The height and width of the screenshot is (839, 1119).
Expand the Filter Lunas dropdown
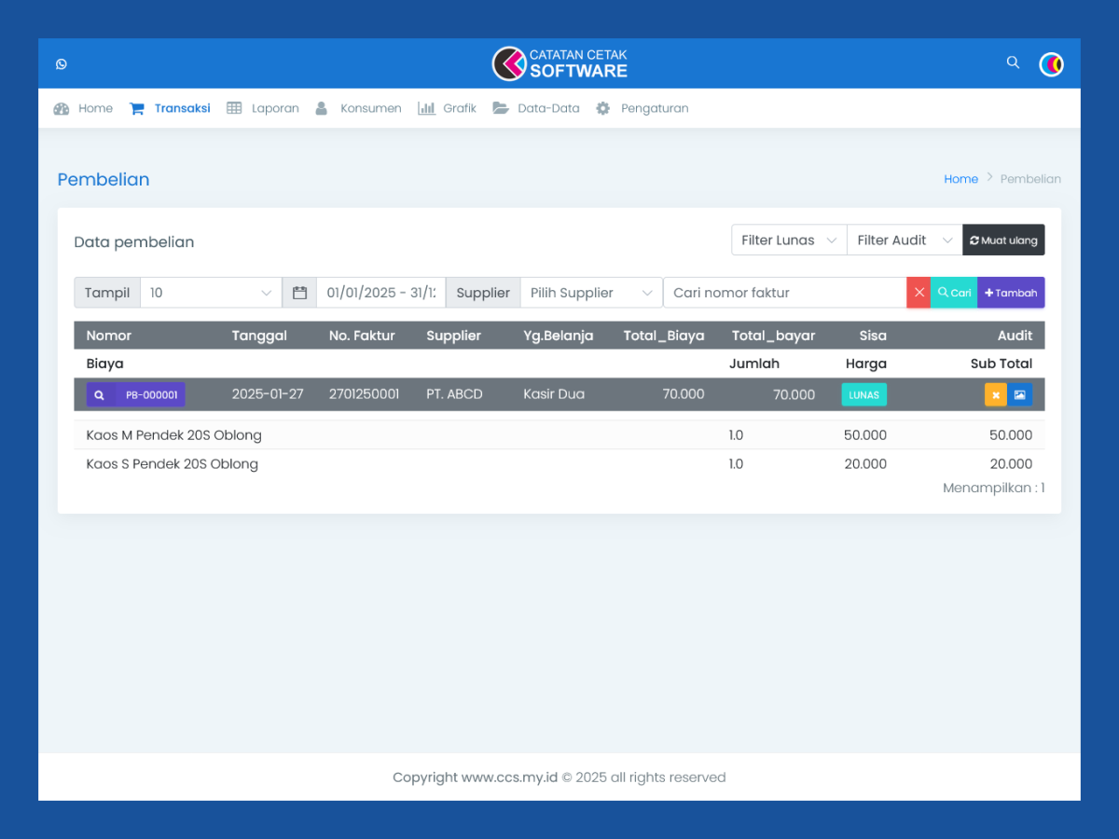789,241
